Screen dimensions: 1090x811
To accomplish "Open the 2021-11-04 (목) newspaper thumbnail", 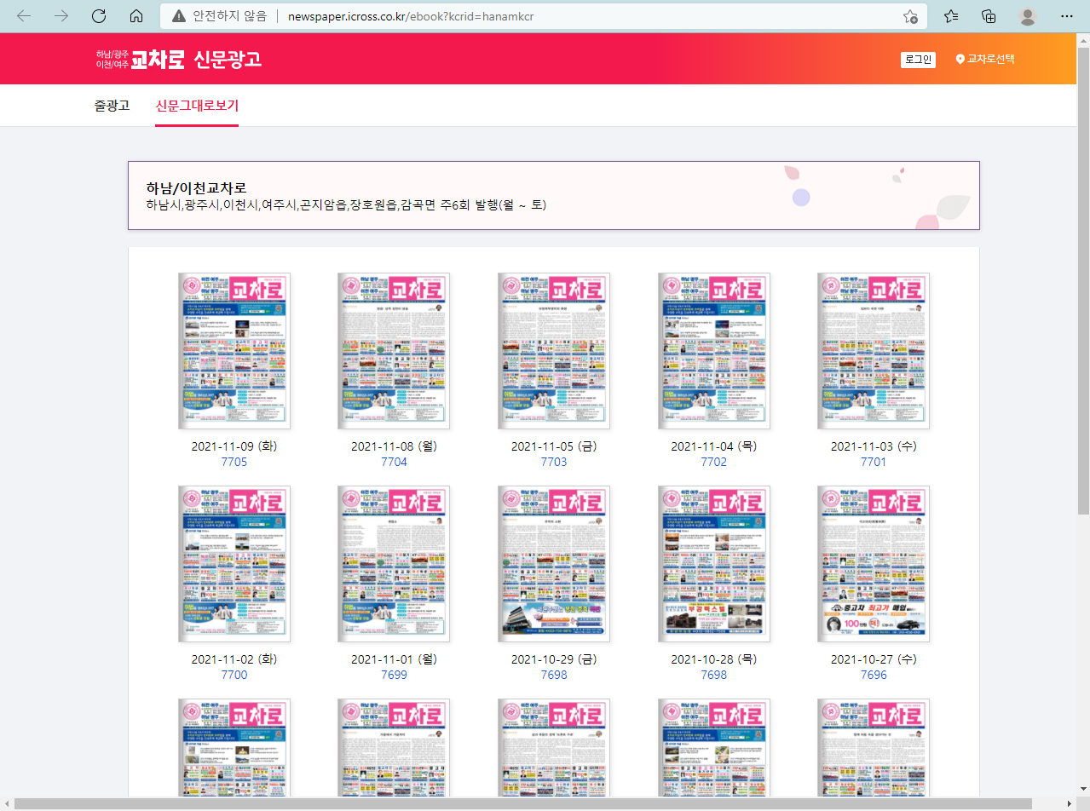I will coord(714,351).
